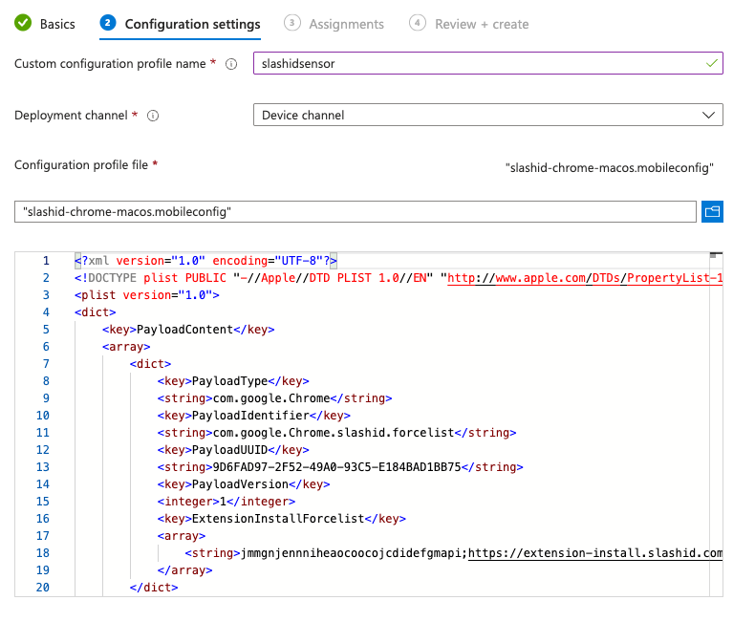The image size is (755, 622).
Task: Click the integer 1 line
Action: pos(226,502)
